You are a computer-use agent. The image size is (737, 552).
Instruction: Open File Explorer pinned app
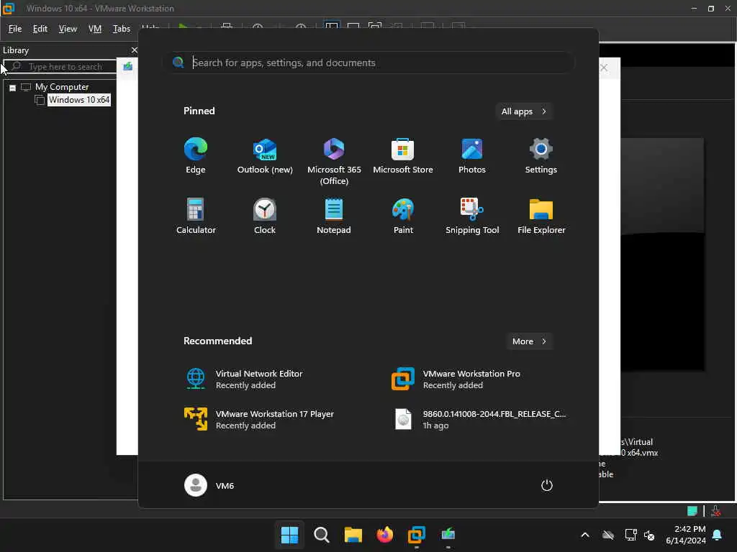541,216
